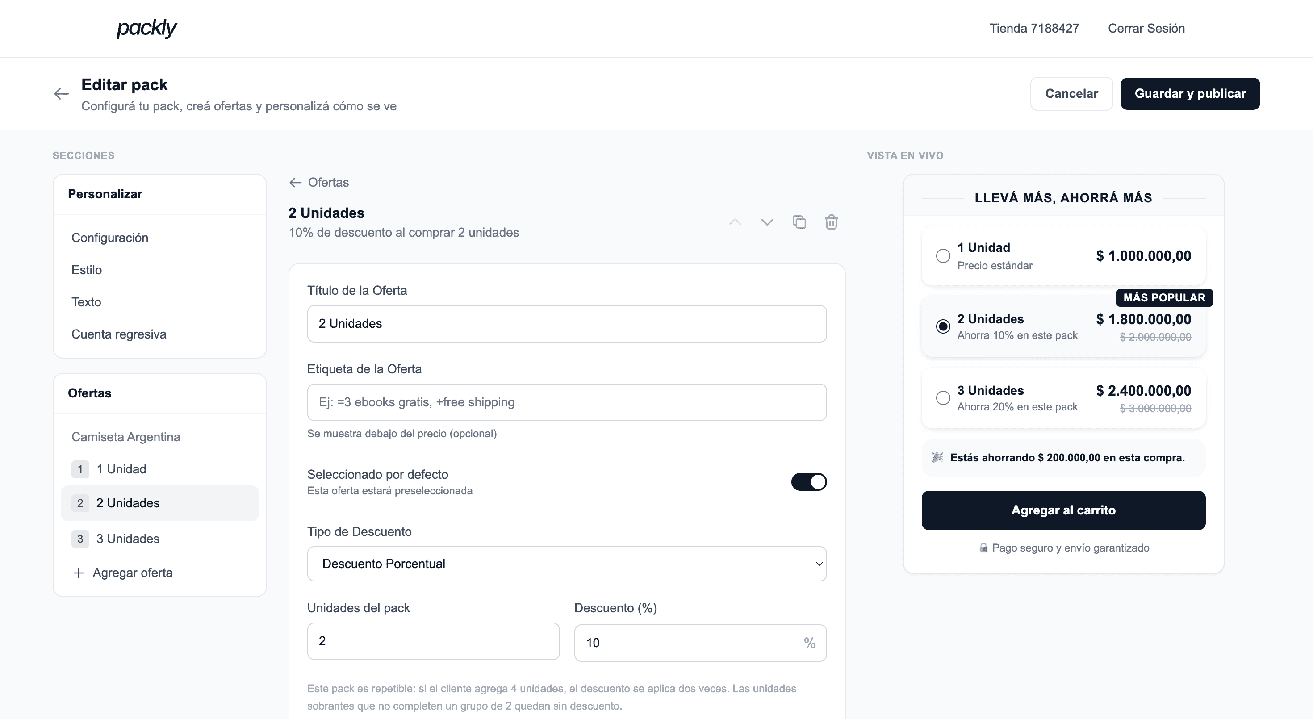The height and width of the screenshot is (719, 1313).
Task: Collapse the Ofertas section
Action: pyautogui.click(x=90, y=393)
